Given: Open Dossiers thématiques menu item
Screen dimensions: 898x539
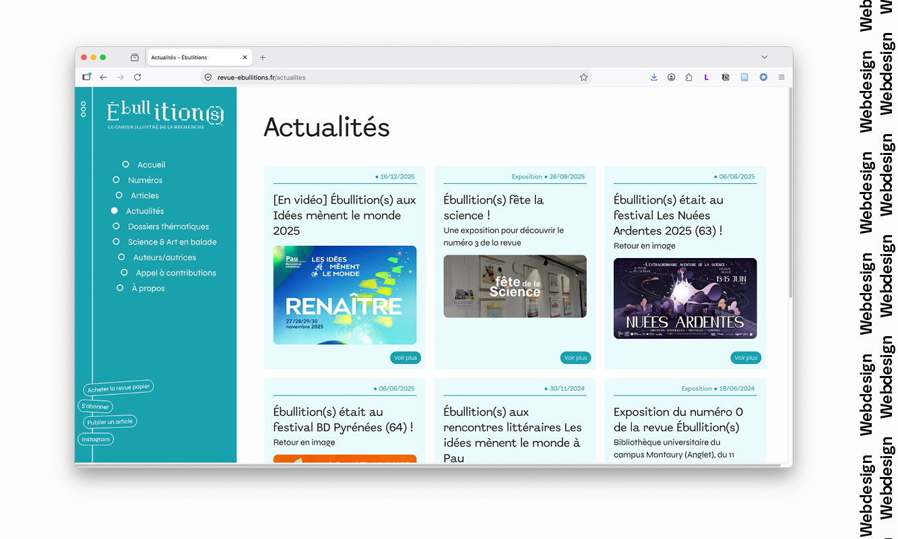Looking at the screenshot, I should tap(168, 227).
